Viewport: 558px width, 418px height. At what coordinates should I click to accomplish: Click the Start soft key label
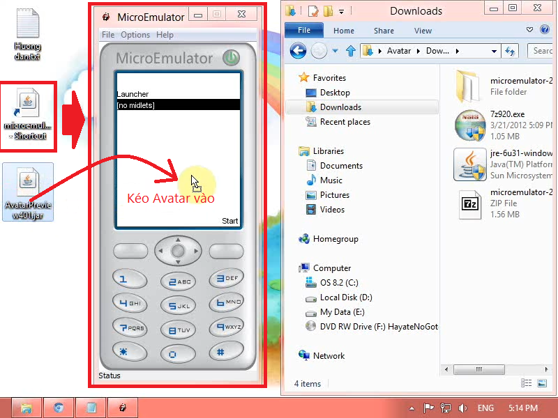tap(230, 221)
